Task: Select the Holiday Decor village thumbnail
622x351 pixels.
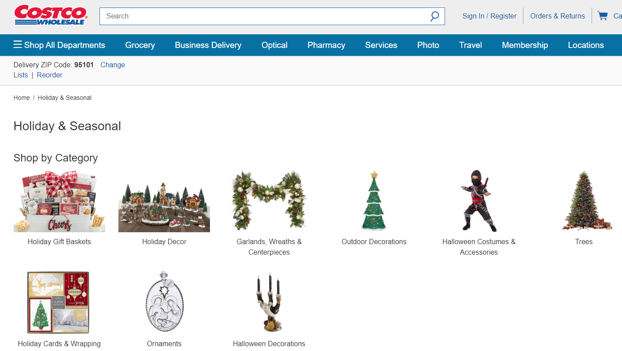Action: [164, 201]
